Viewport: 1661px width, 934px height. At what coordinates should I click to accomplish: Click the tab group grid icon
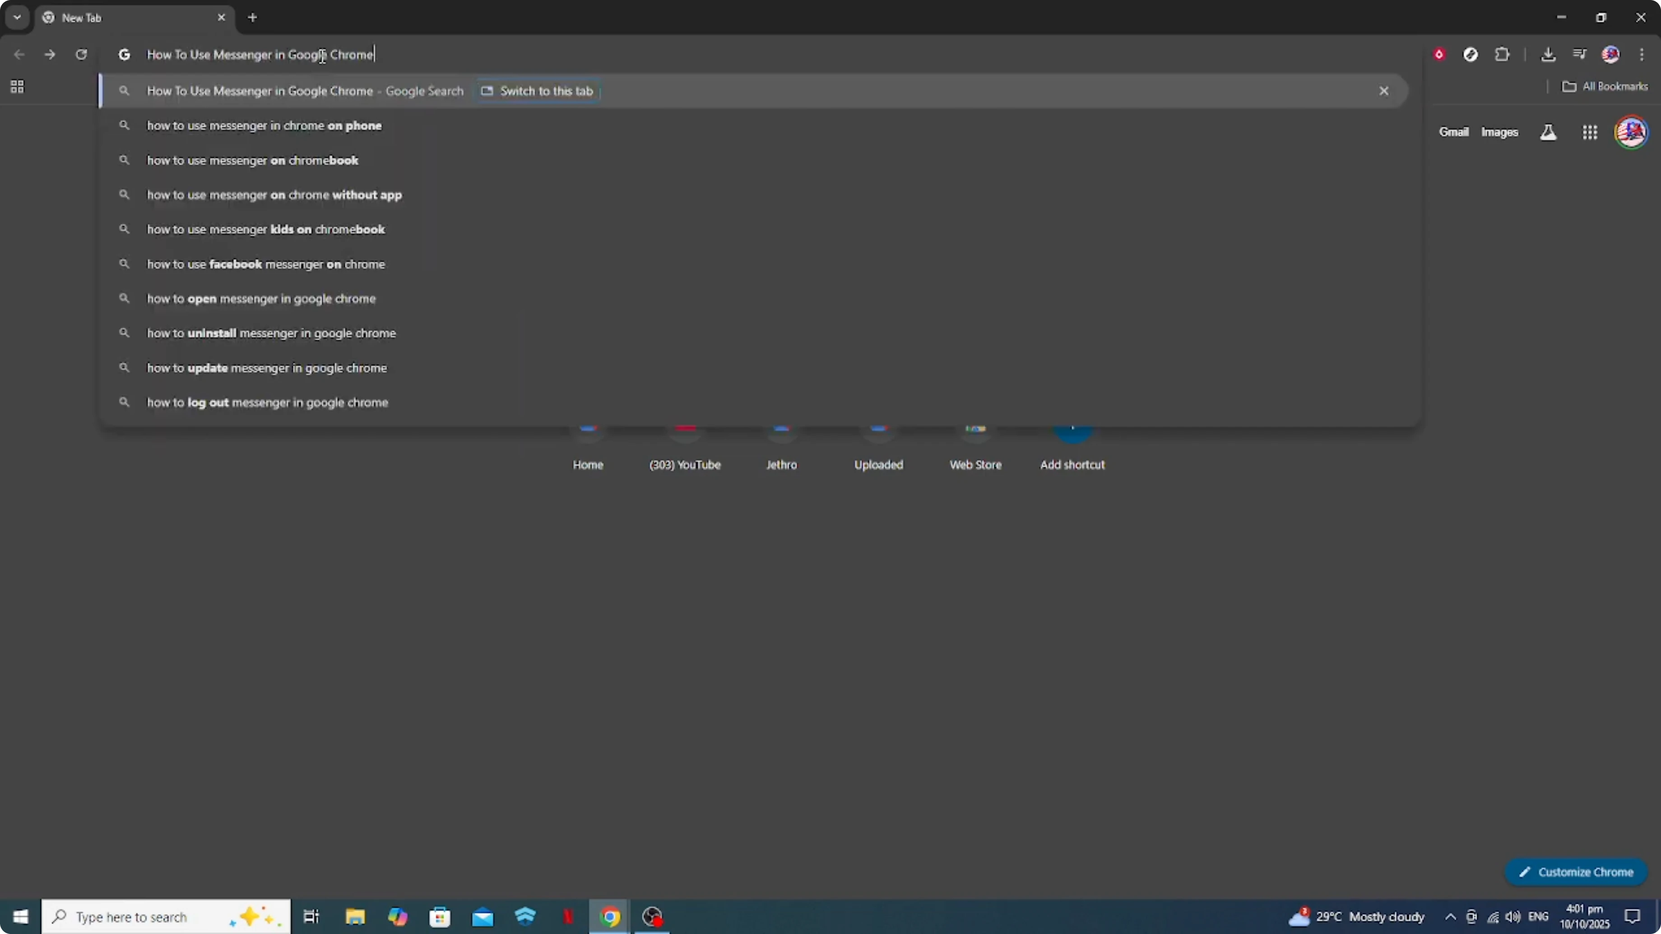coord(17,86)
